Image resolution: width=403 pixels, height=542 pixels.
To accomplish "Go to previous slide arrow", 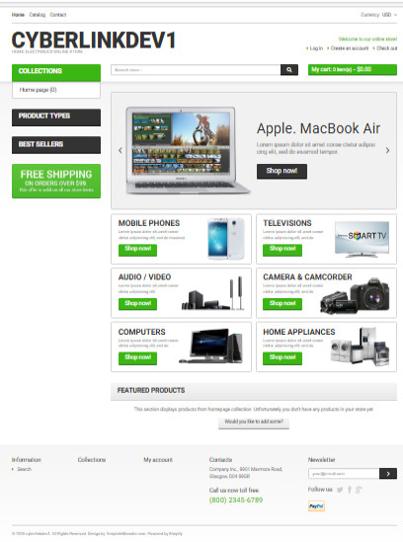I will 121,150.
